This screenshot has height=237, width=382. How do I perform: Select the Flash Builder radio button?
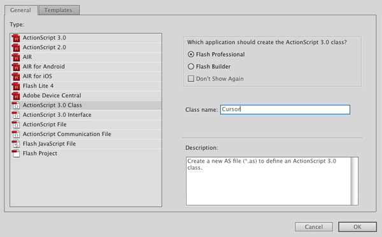(x=191, y=66)
